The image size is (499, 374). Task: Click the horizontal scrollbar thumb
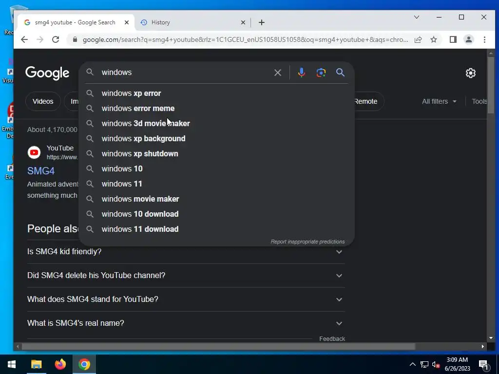click(218, 346)
